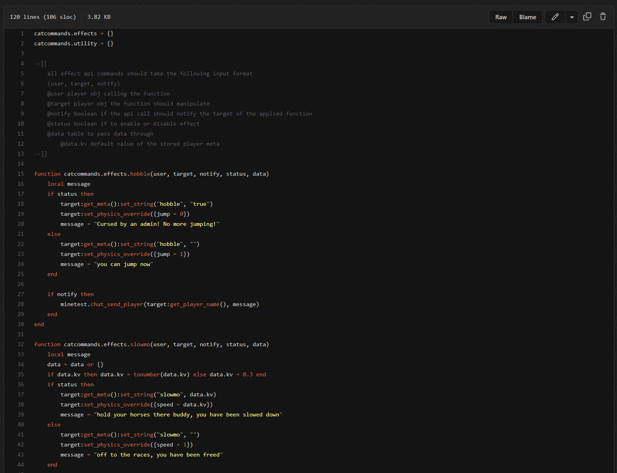
Task: Click the "Cursed by an admin!" string
Action: [157, 224]
